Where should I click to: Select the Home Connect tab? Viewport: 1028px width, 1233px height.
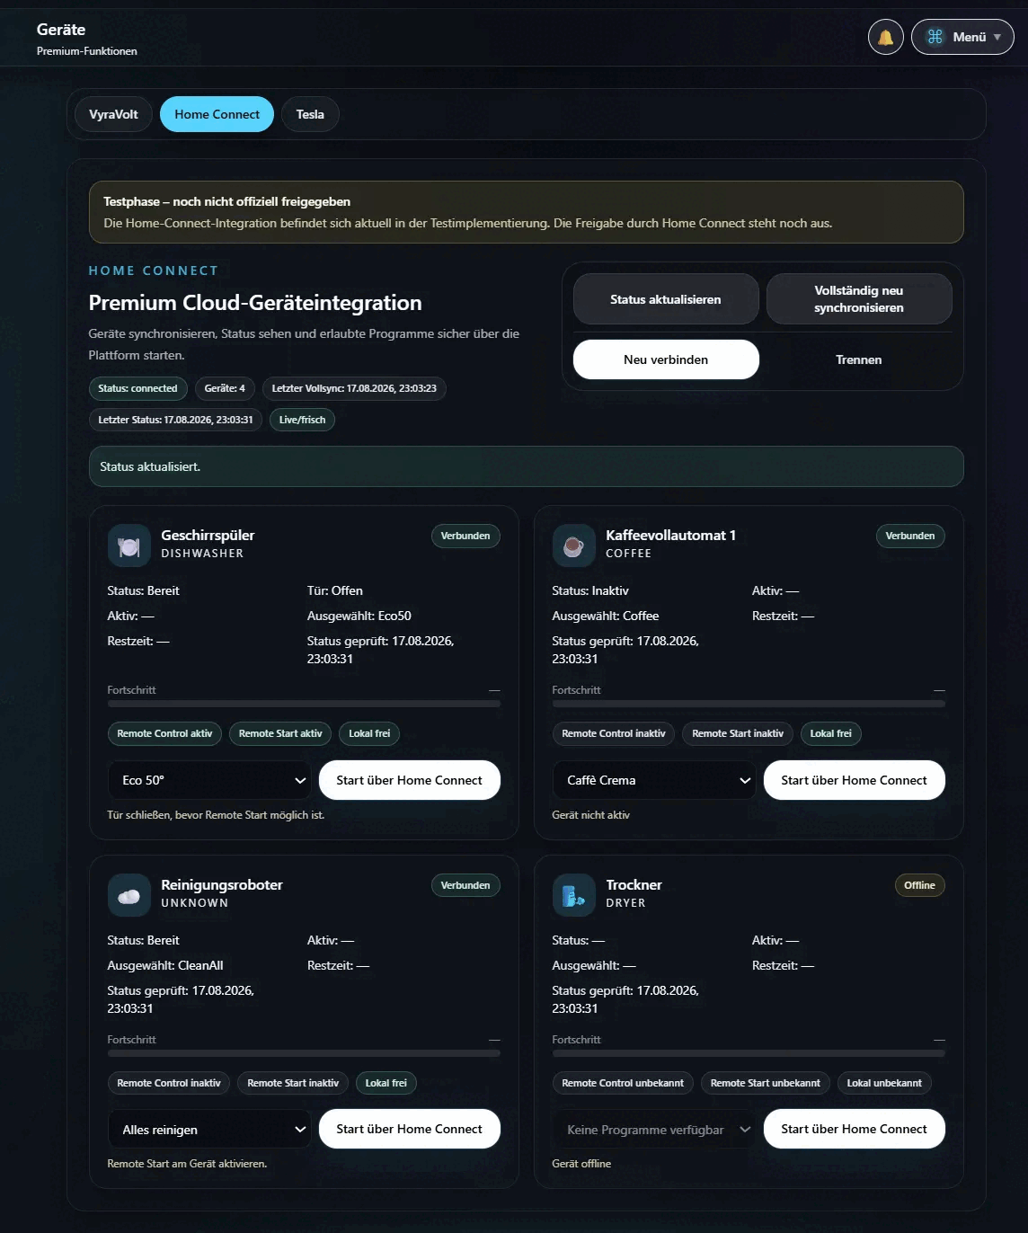[x=217, y=114]
